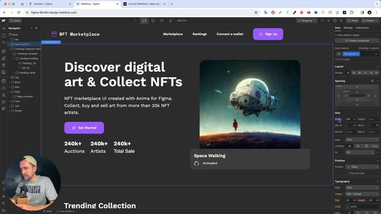The height and width of the screenshot is (214, 381).
Task: Switch to Untitled - Figma browser tab
Action: pos(50,4)
